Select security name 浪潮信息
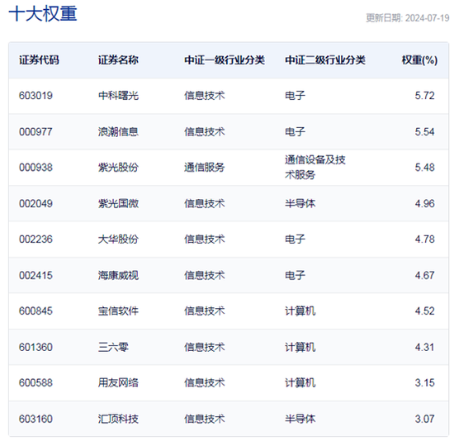Image resolution: width=454 pixels, height=441 pixels. click(118, 132)
